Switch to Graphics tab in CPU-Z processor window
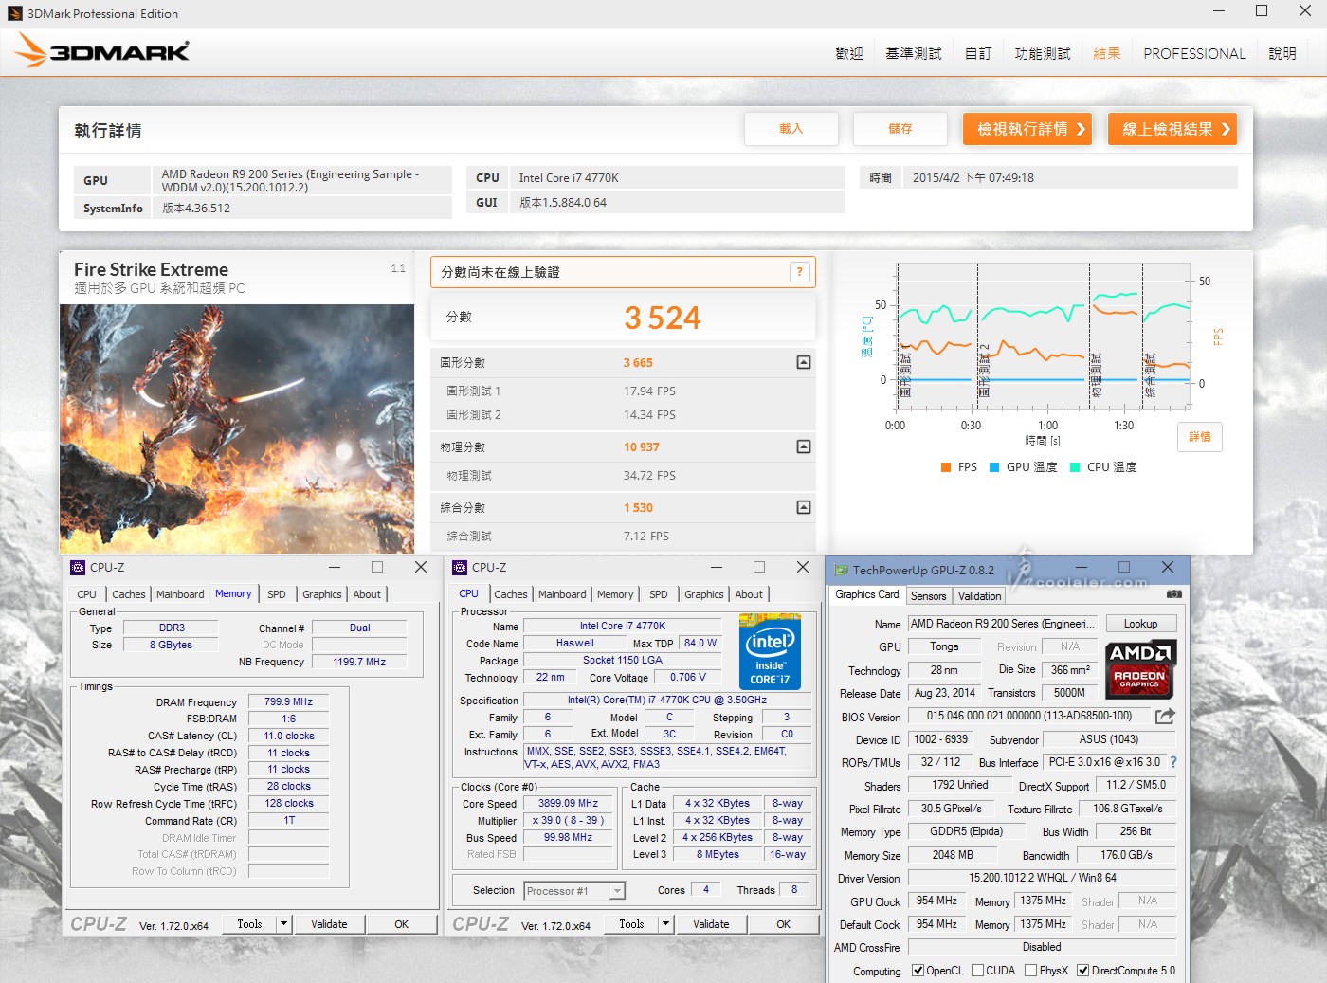Viewport: 1327px width, 983px height. [x=704, y=594]
